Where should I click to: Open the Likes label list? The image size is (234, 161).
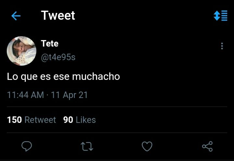pyautogui.click(x=86, y=120)
